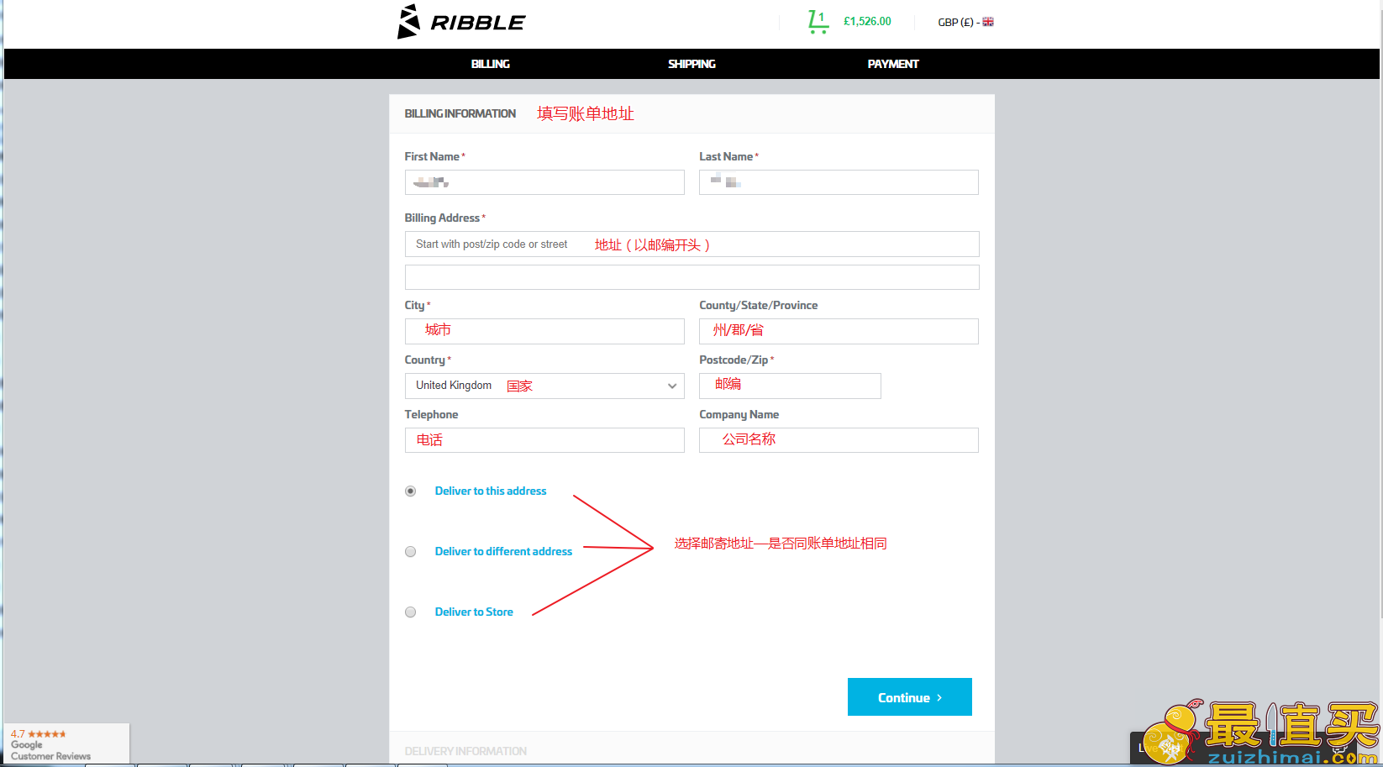Focus the second Billing Address line field

pos(692,277)
